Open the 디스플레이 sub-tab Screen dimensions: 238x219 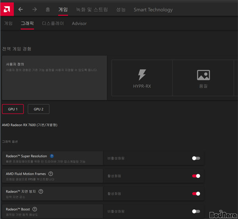(x=53, y=23)
